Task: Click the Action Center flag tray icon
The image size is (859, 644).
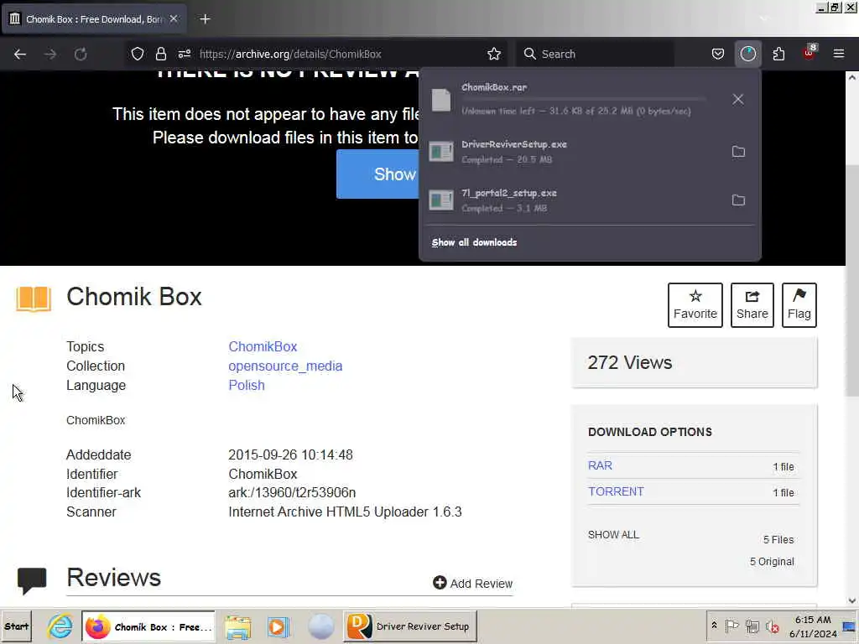Action: click(731, 626)
